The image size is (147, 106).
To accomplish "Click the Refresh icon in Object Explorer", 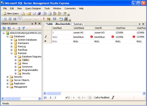I will [x=19, y=28].
